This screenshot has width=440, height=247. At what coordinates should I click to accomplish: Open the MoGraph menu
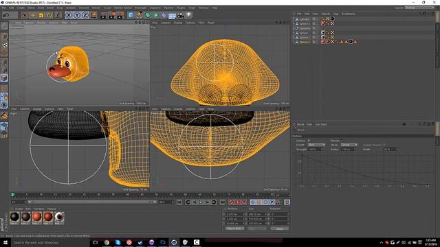pos(141,8)
